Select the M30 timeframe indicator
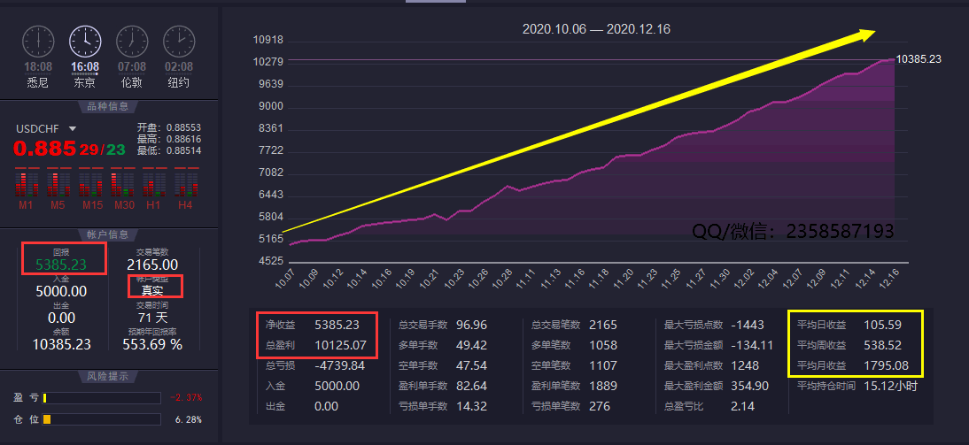Image resolution: width=969 pixels, height=445 pixels. point(122,187)
